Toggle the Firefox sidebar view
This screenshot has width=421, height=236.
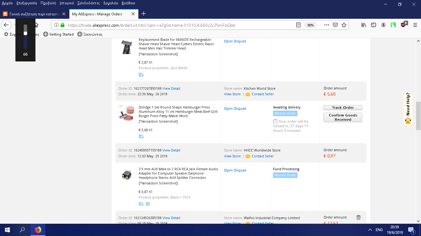[374, 25]
